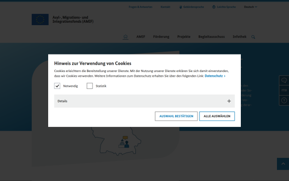Click the home icon in navigation
The image size is (289, 181).
point(126,37)
